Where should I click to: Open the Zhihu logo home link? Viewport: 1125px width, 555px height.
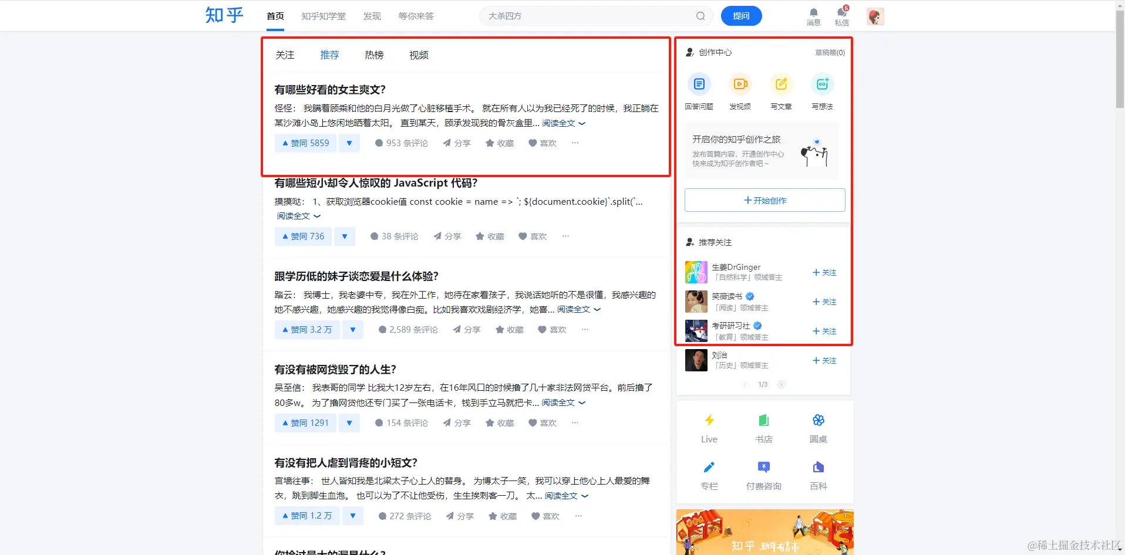224,15
